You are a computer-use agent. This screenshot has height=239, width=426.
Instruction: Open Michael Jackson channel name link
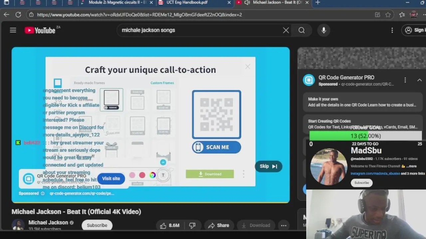[48, 222]
